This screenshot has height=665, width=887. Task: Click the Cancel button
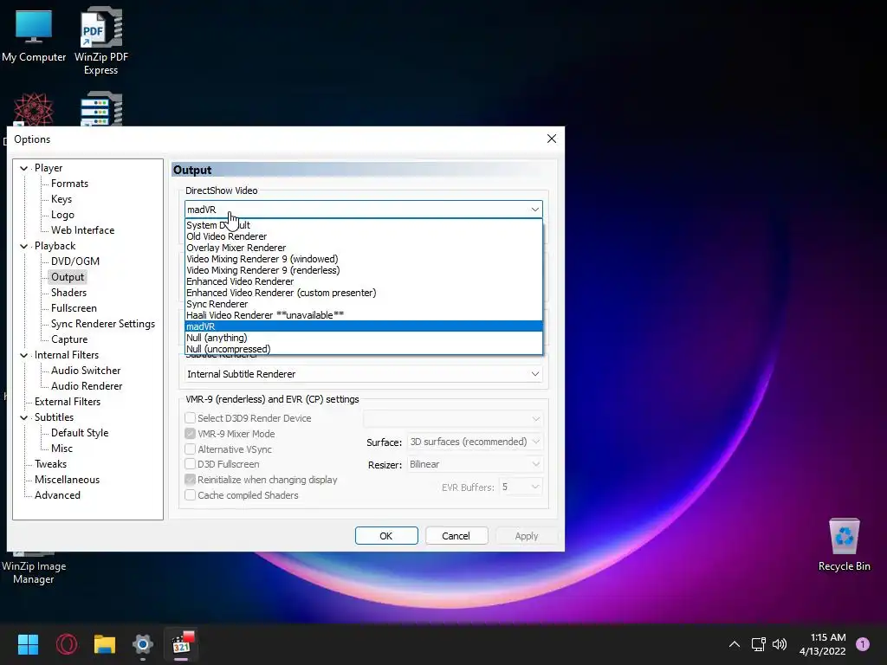pyautogui.click(x=456, y=536)
